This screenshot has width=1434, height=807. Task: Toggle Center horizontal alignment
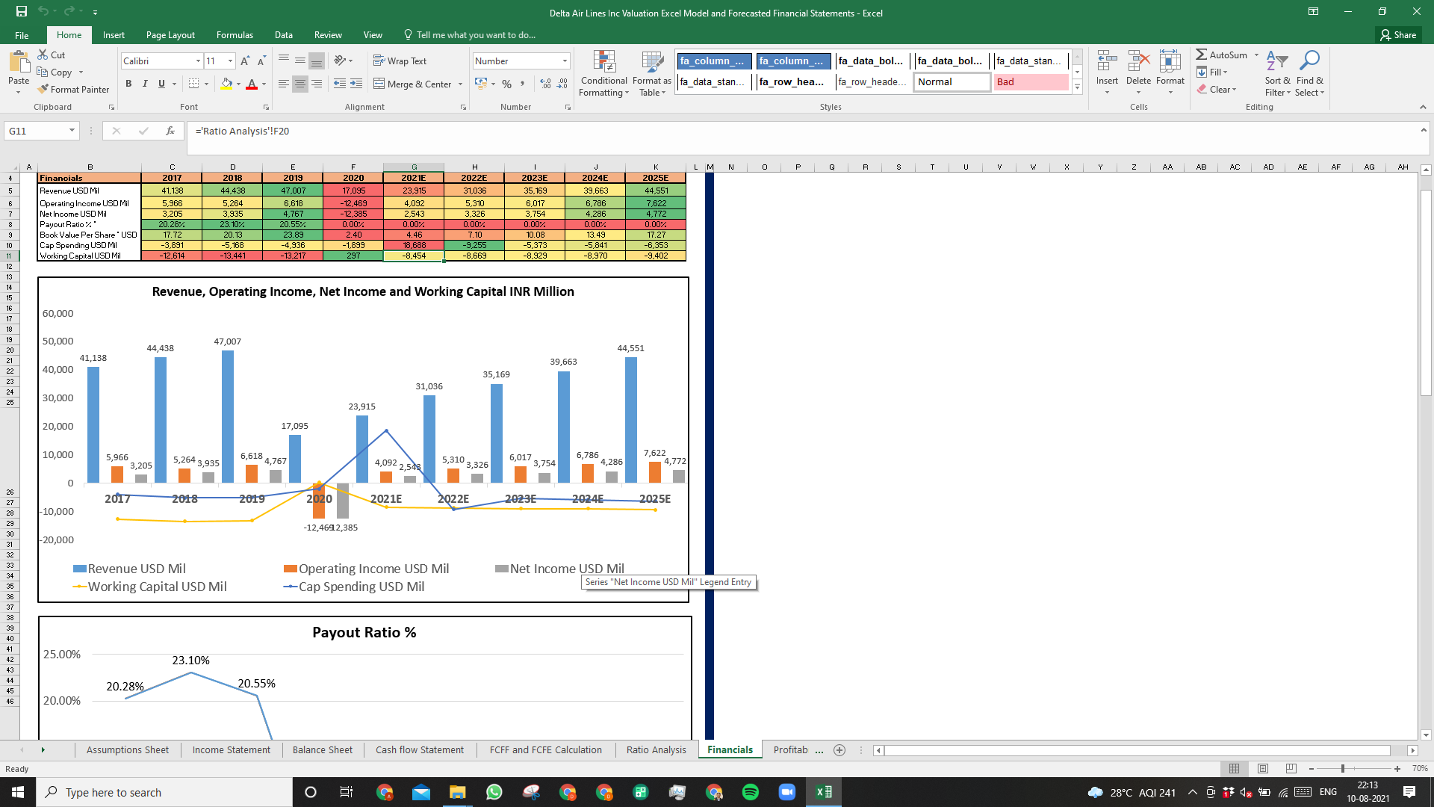(300, 84)
